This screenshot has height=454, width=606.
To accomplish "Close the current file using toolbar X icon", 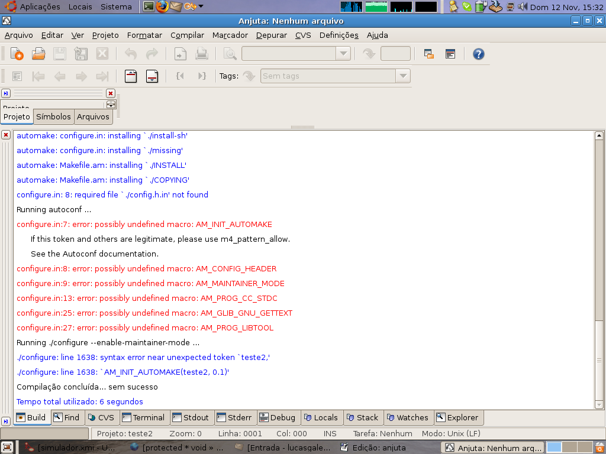I will (102, 54).
